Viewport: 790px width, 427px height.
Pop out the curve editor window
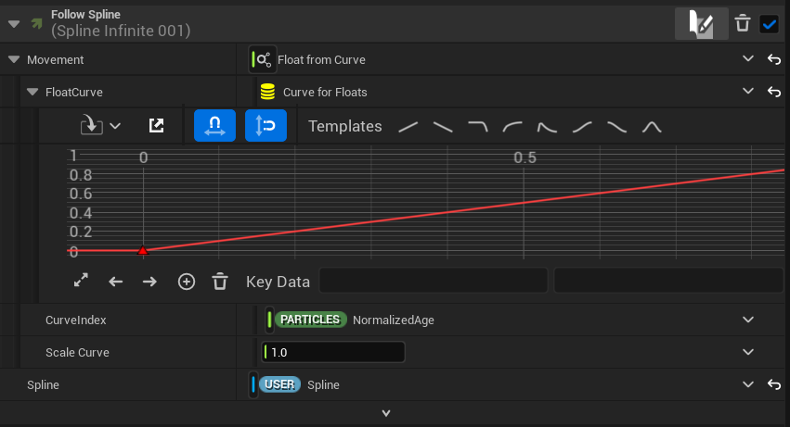157,126
